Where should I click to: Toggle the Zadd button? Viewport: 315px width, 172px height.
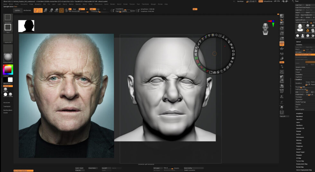click(92, 9)
